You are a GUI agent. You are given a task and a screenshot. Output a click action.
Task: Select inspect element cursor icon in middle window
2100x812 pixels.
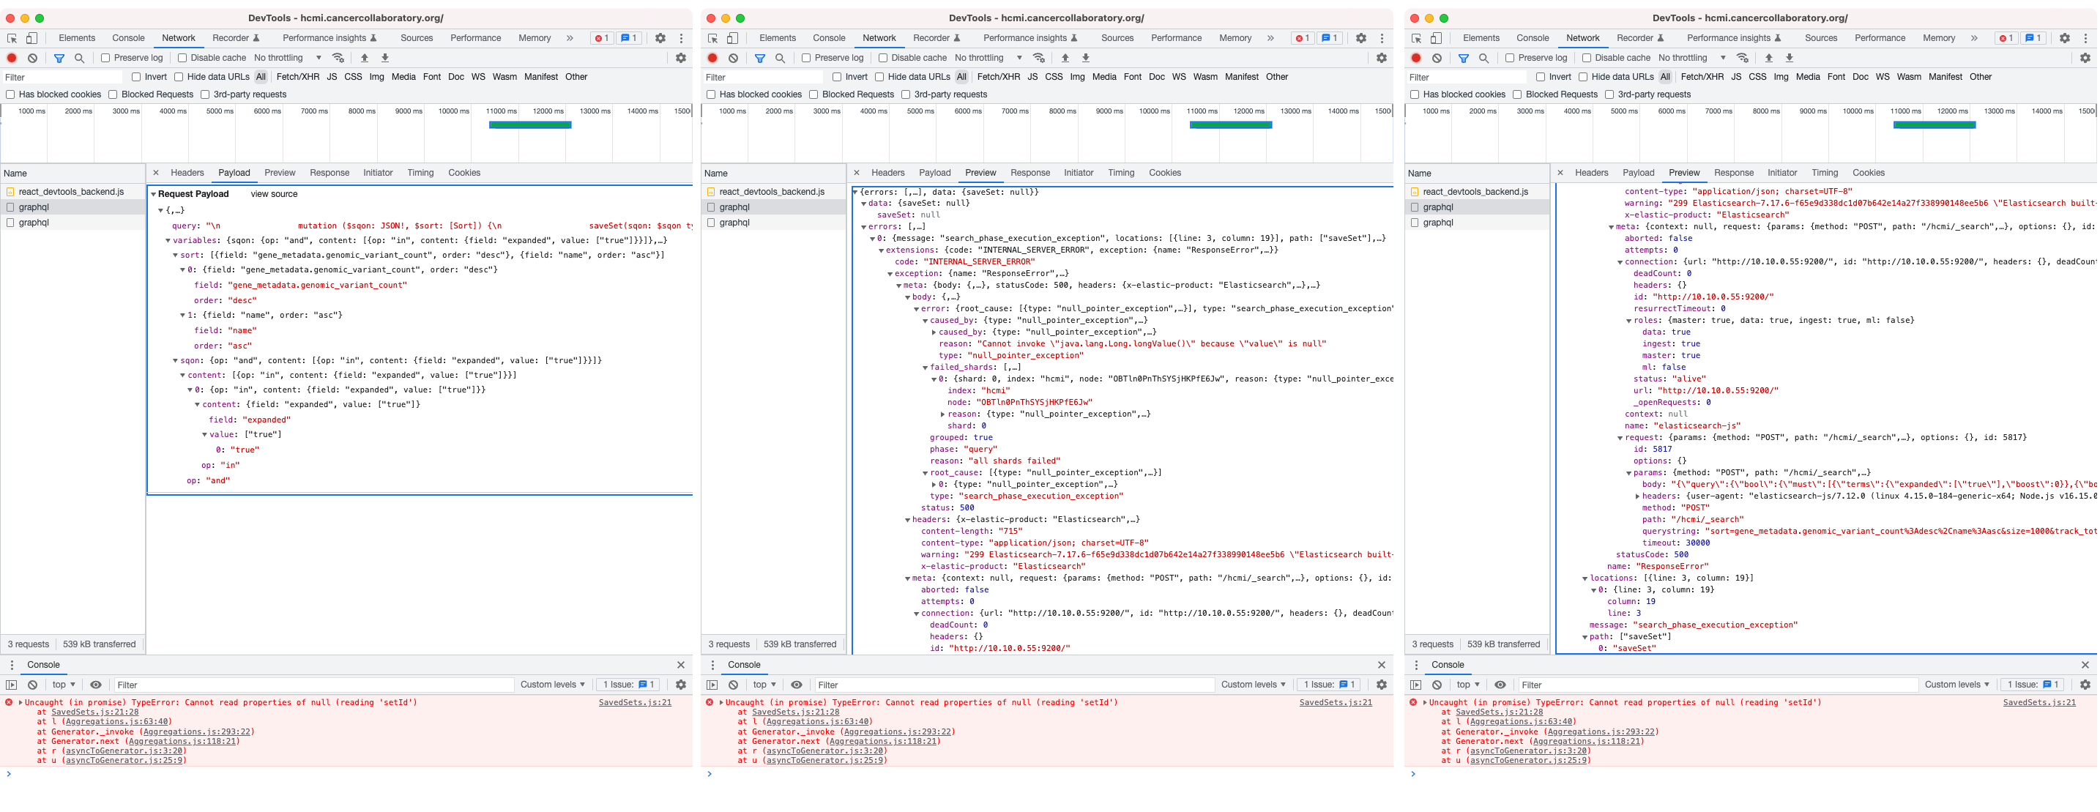(x=712, y=38)
